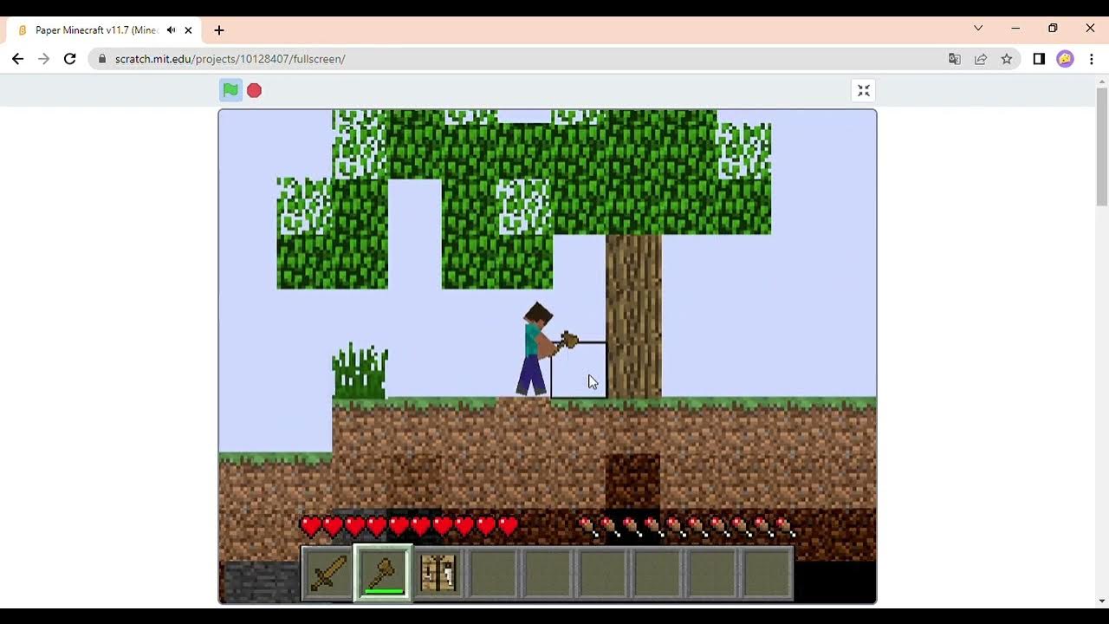Image resolution: width=1109 pixels, height=624 pixels.
Task: Select the fourth empty hotbar slot
Action: tap(657, 573)
